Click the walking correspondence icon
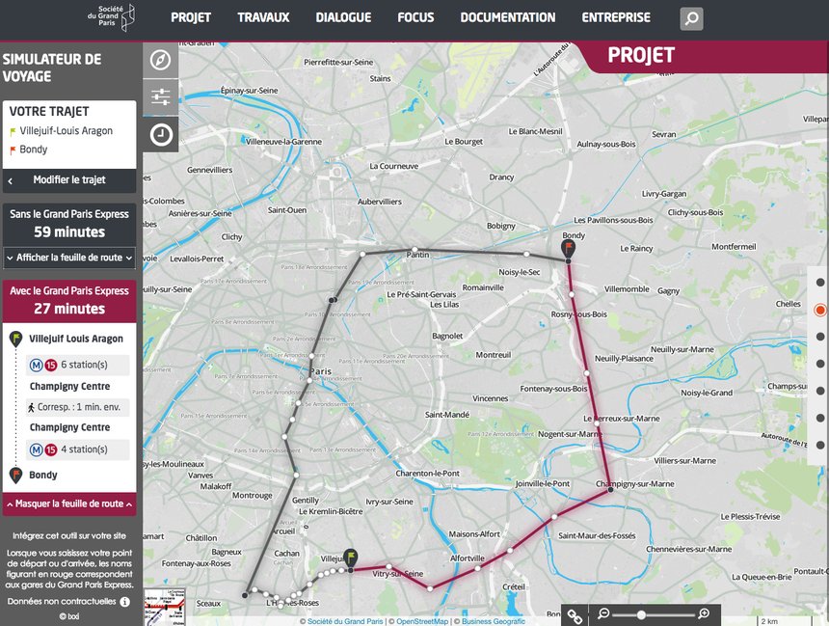829x626 pixels. (31, 407)
